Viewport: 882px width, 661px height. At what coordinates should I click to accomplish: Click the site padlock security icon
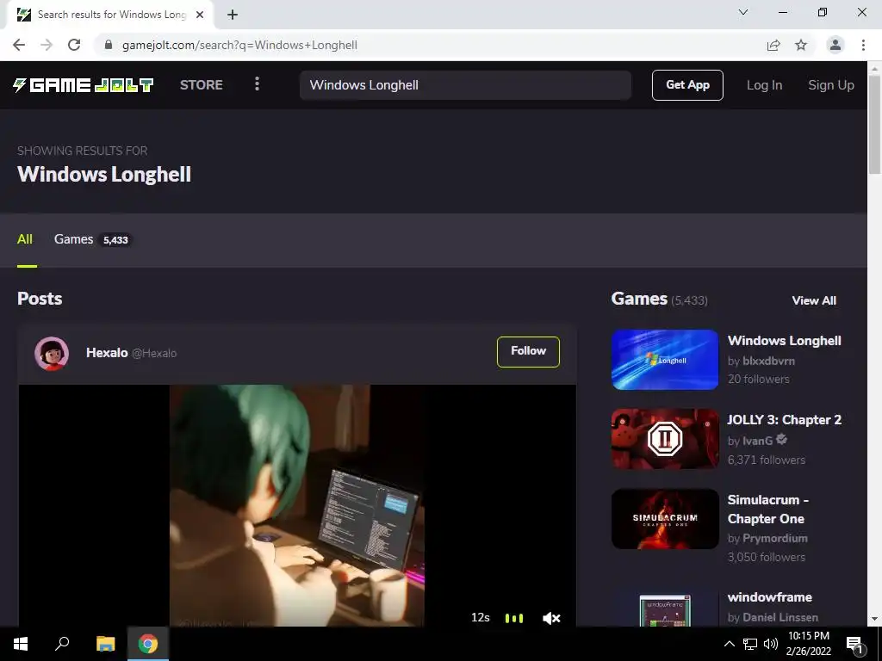[x=109, y=45]
